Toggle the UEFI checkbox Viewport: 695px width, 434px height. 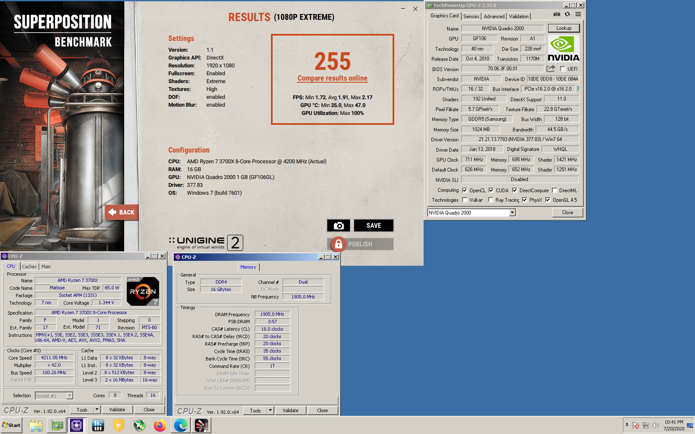(563, 69)
